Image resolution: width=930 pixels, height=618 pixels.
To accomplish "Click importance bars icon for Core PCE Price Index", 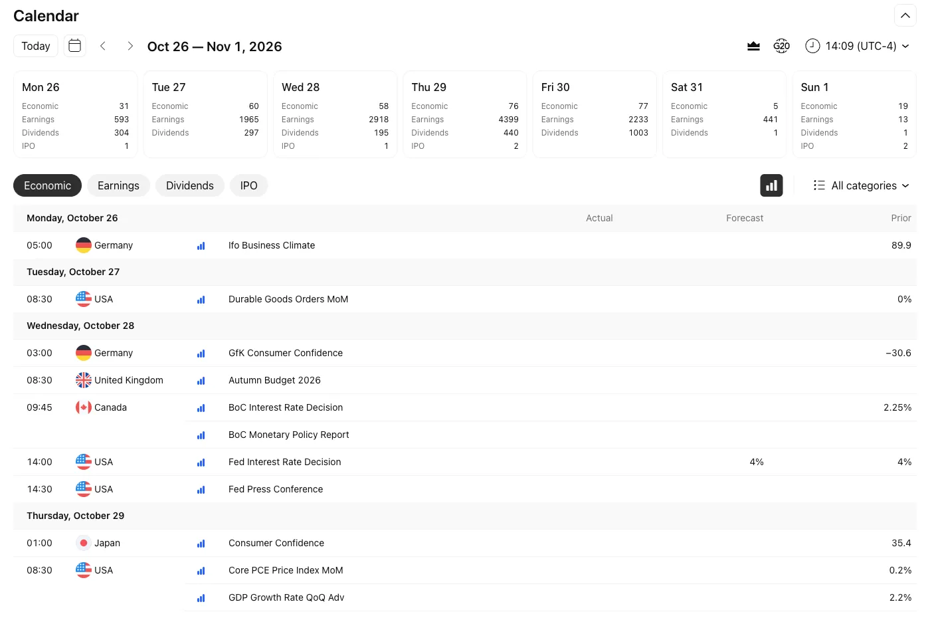I will tap(201, 571).
